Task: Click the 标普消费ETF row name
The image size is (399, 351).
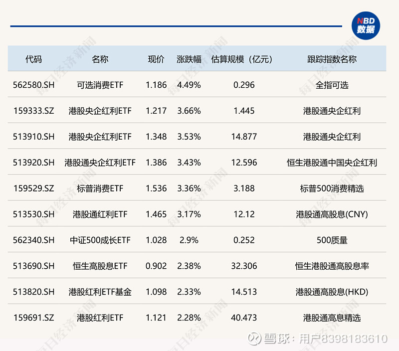Action: click(x=99, y=188)
